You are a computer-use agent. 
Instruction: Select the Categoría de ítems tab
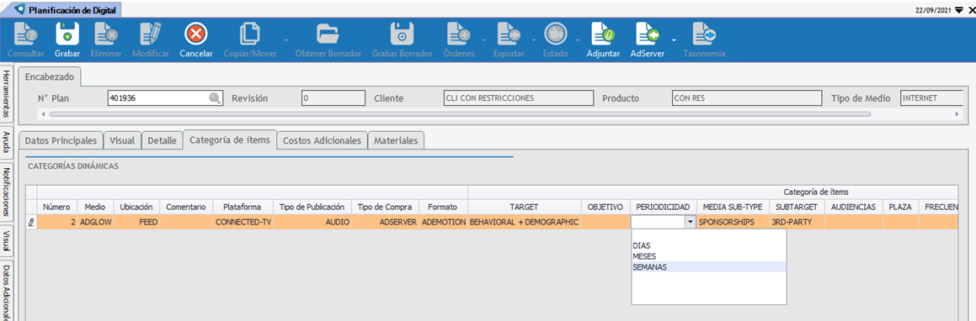click(x=230, y=139)
